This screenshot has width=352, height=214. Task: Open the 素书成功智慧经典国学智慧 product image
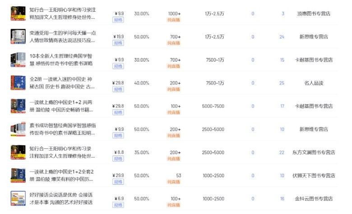pos(17,129)
